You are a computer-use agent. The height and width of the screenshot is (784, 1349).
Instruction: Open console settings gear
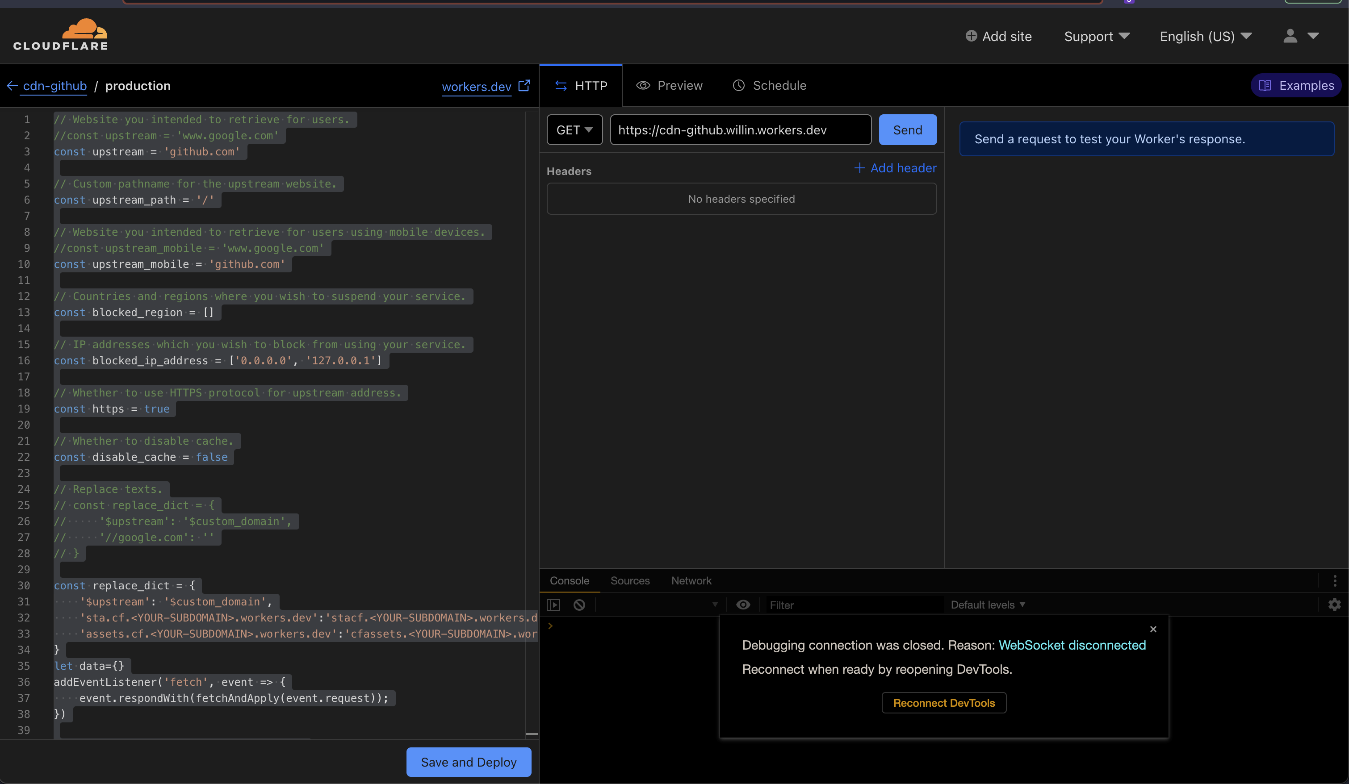coord(1334,605)
